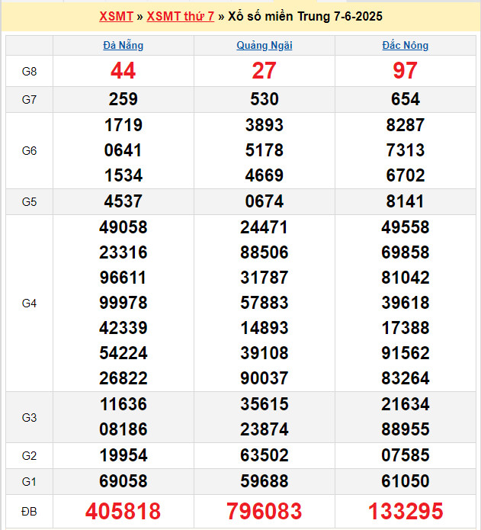Click the G6 number 5178

(265, 150)
